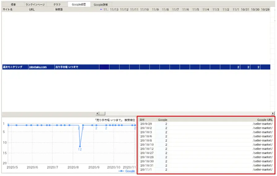
Task: Select the '20/10/28 history row date
Action: (x=147, y=157)
